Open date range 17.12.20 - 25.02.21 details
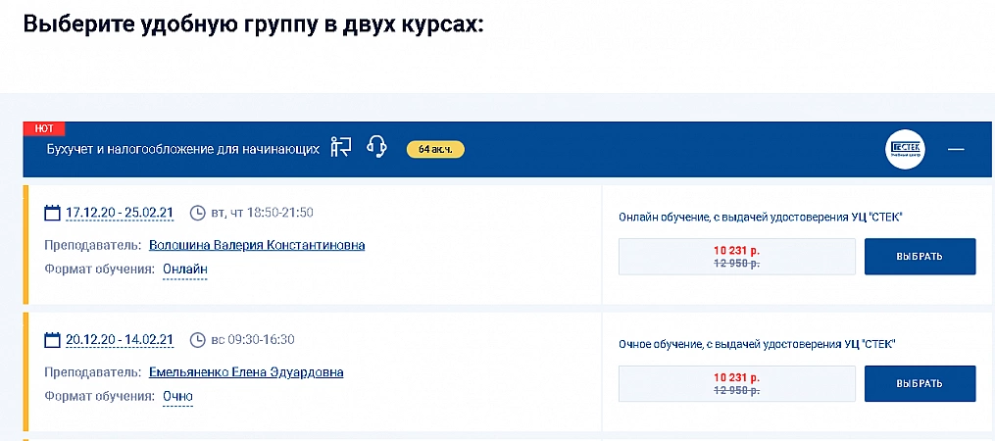This screenshot has width=995, height=441. (120, 213)
